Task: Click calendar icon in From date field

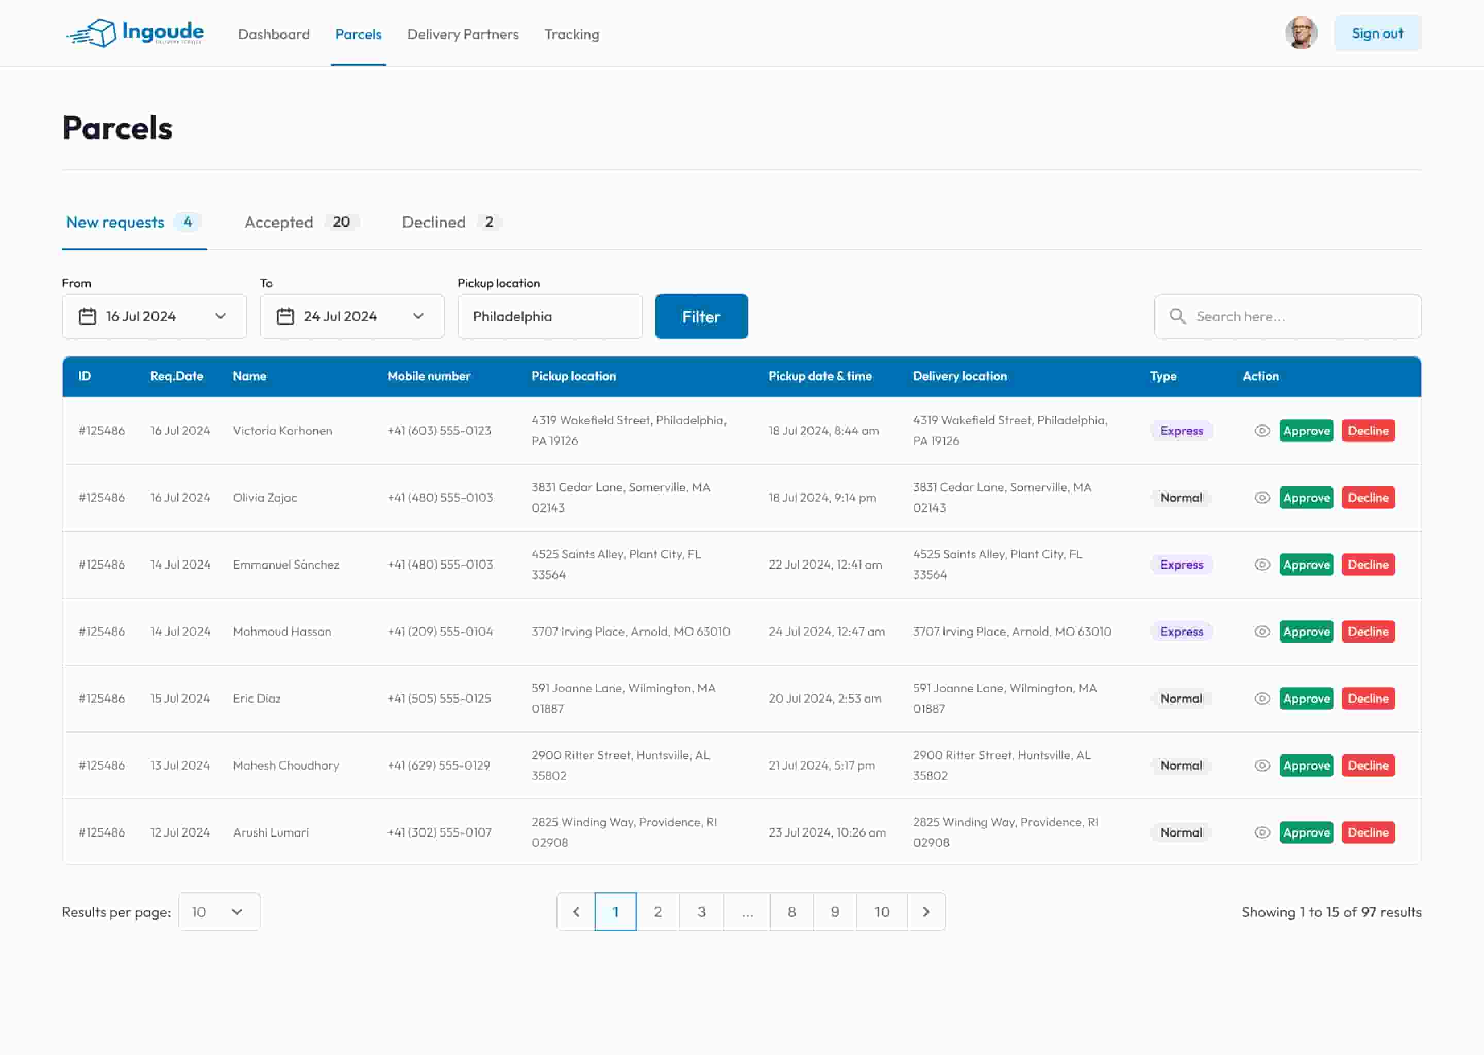Action: click(x=87, y=316)
